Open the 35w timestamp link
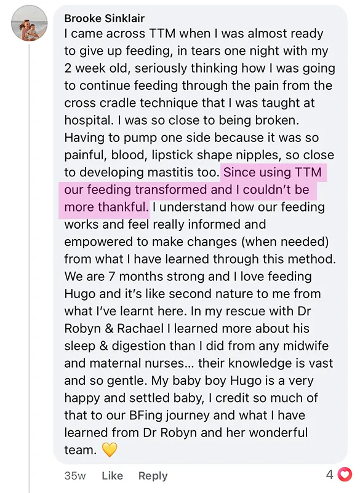This screenshot has width=360, height=493. click(x=75, y=475)
